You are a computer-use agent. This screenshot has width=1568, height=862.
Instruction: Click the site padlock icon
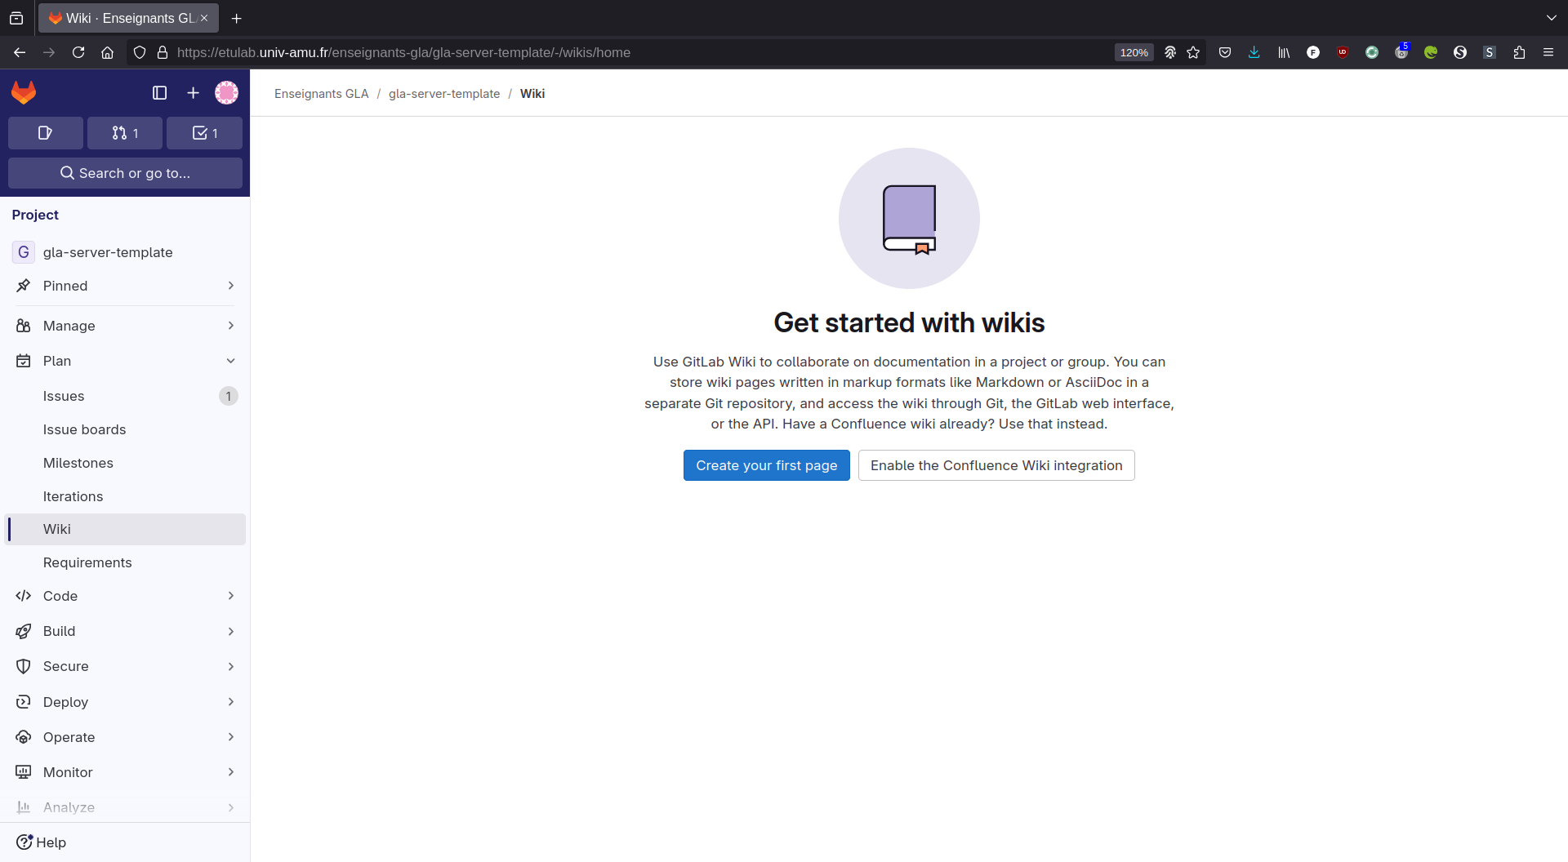pos(163,52)
